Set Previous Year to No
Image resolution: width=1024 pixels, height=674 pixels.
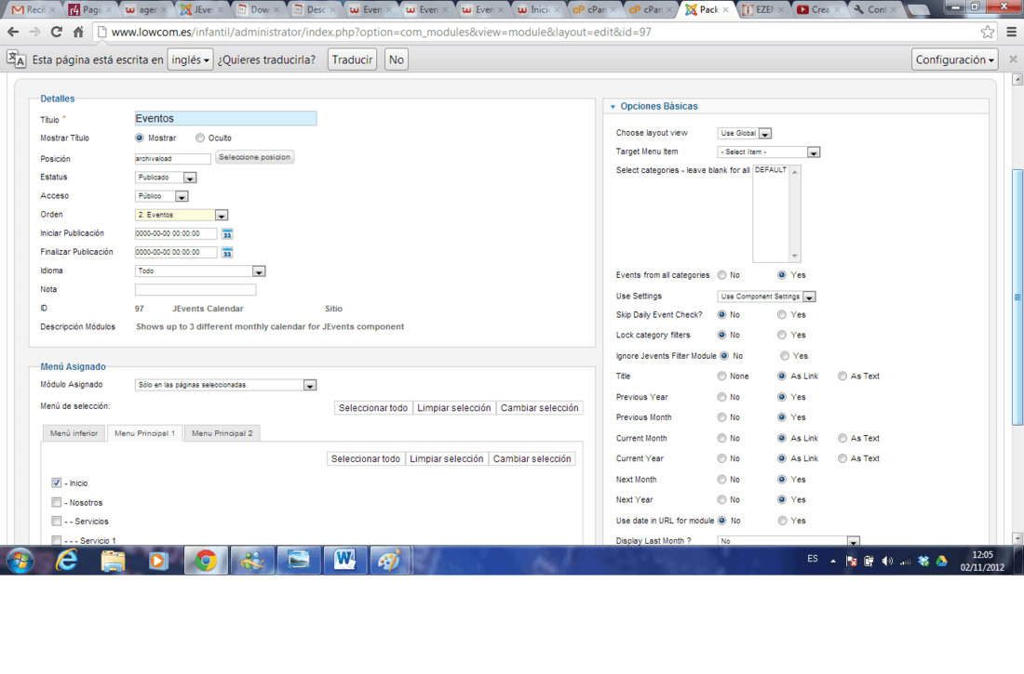[721, 397]
